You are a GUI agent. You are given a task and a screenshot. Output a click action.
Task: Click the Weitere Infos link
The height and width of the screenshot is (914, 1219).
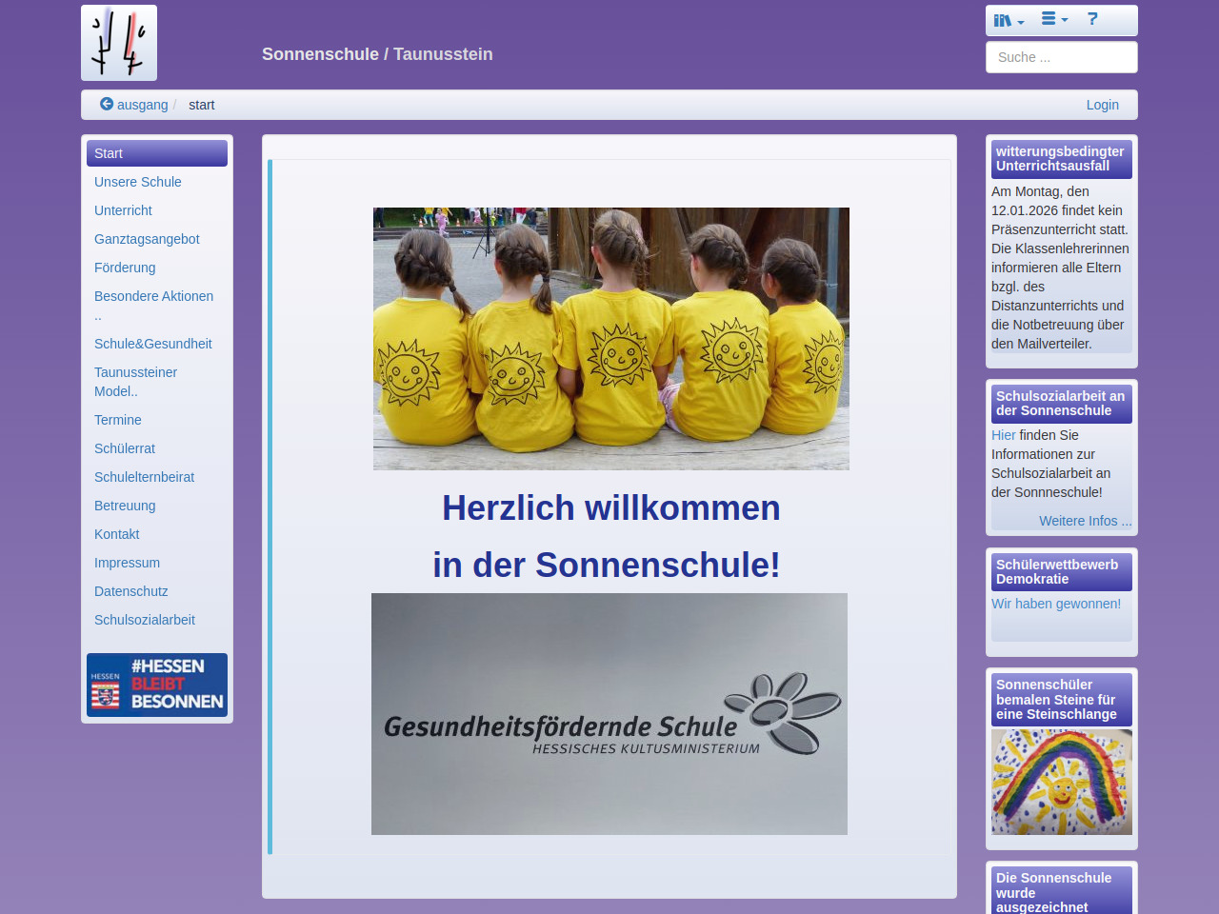1085,521
